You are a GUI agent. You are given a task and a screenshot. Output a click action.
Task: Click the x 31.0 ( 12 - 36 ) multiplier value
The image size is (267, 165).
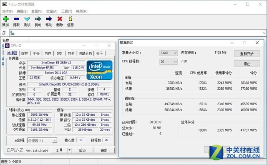[40, 119]
